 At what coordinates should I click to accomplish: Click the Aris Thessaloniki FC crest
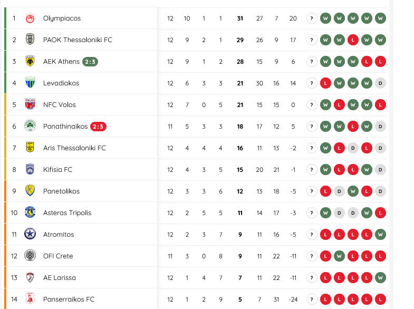tap(30, 148)
